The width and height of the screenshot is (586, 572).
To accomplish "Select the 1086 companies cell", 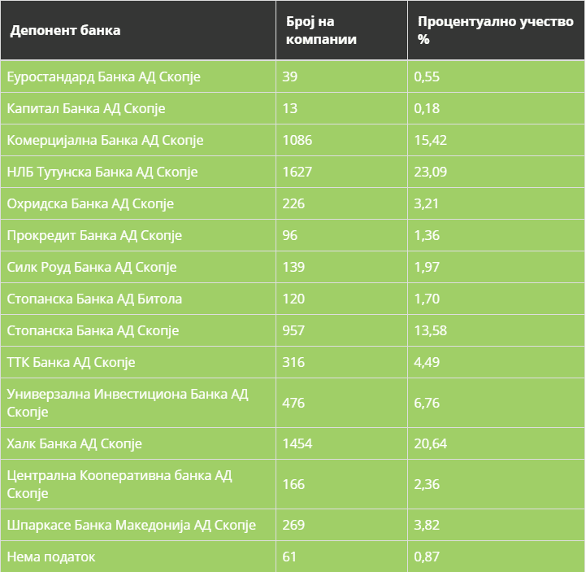I will pos(341,140).
